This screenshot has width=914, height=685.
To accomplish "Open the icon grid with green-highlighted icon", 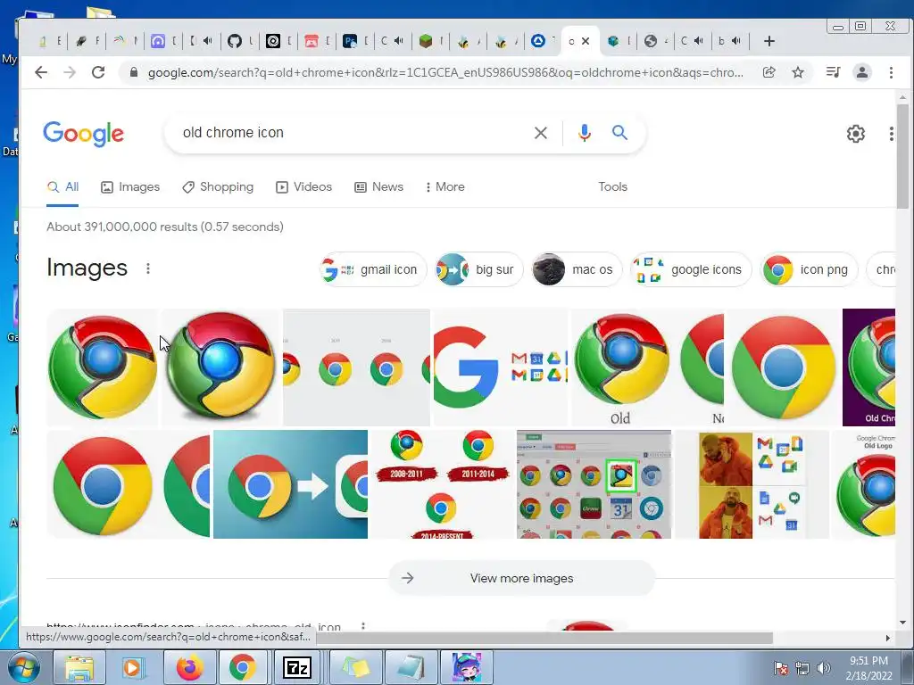I will [x=594, y=484].
